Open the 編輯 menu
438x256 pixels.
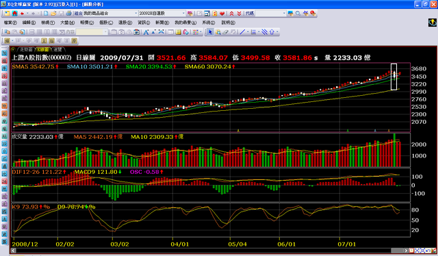29,23
